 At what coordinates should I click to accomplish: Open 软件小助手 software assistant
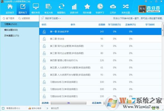[x=35, y=108]
